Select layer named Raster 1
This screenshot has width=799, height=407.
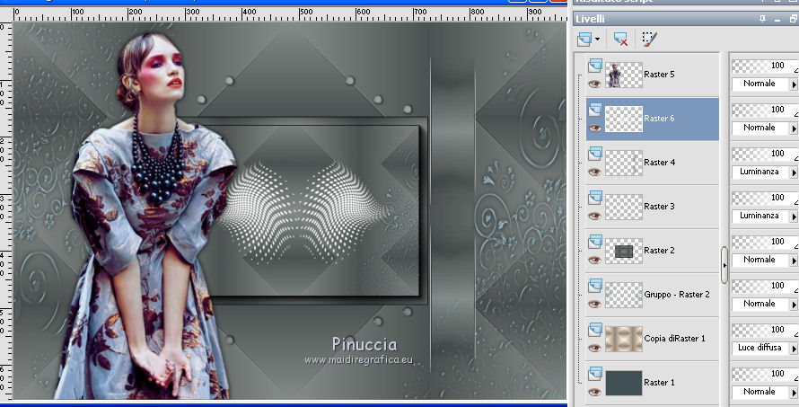[x=659, y=383]
